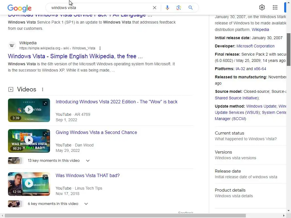The width and height of the screenshot is (291, 218).
Task: Click the 6 key moments small thumbnail
Action: point(15,204)
